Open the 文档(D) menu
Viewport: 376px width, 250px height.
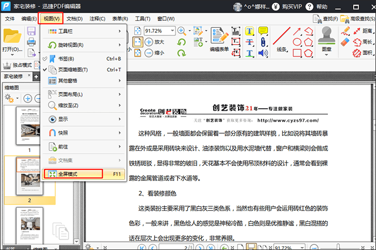[x=74, y=18]
